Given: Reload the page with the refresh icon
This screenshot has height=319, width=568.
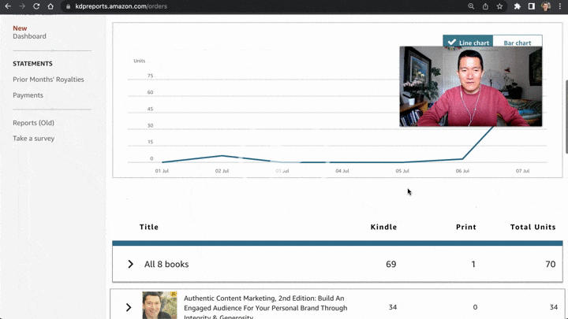Looking at the screenshot, I should point(36,6).
